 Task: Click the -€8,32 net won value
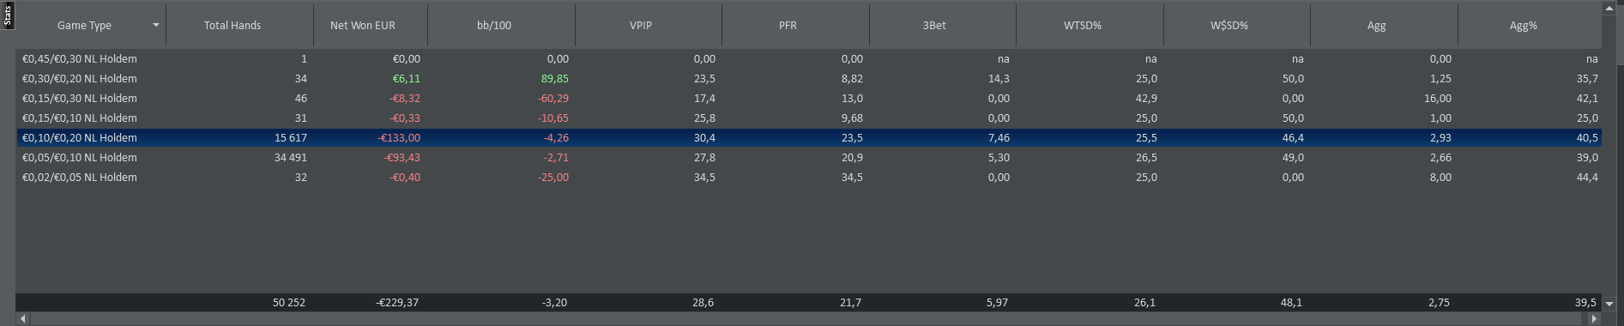[x=405, y=99]
